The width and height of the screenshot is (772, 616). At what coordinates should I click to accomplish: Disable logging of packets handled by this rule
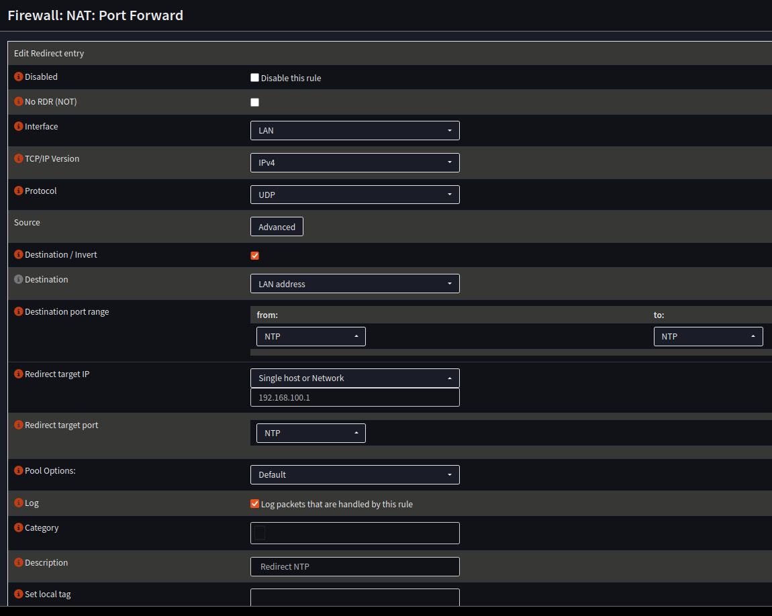[254, 503]
